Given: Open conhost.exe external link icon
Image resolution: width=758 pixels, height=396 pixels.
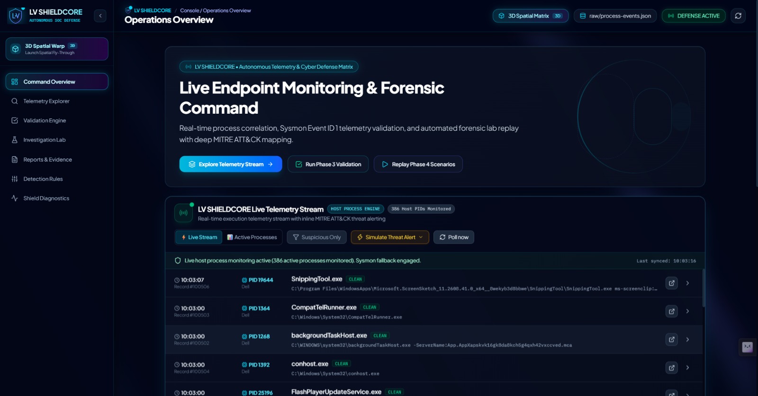Looking at the screenshot, I should tap(672, 368).
